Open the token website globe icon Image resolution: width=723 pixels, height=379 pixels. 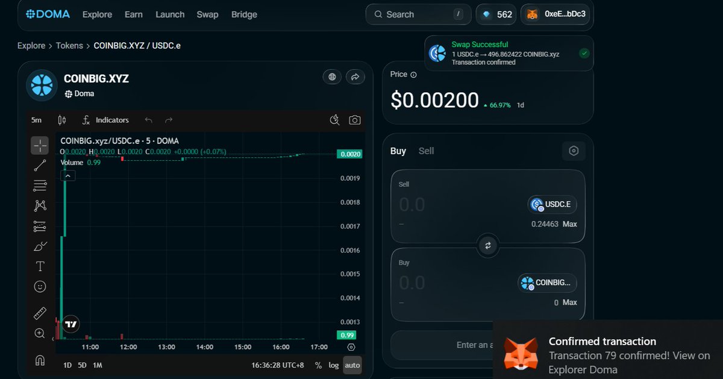331,77
